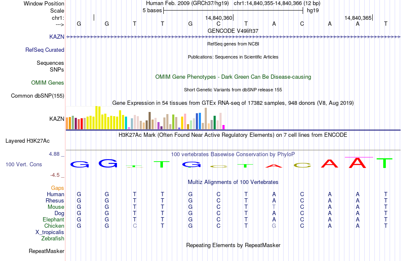Click the Layered H3K27Ac label
The width and height of the screenshot is (401, 261).
[x=27, y=141]
